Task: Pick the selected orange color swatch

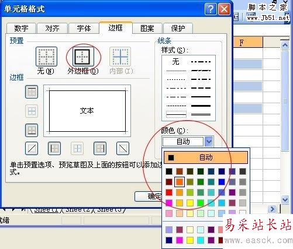Action: [180, 182]
